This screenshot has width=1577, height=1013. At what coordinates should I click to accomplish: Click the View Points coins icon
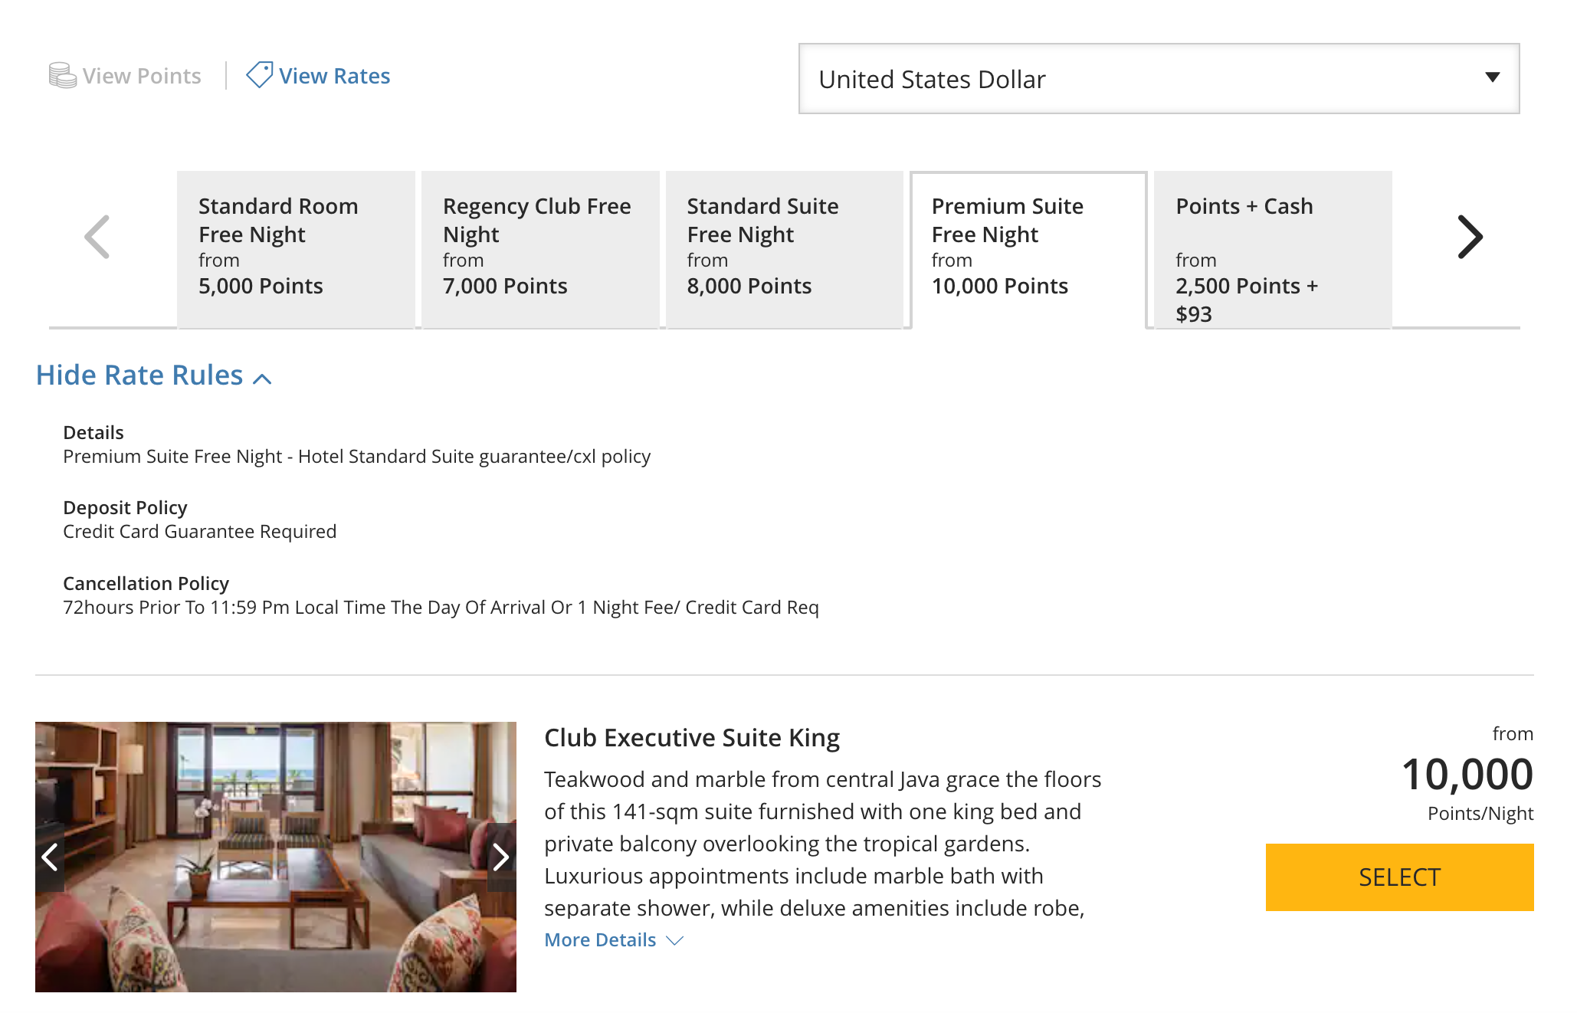point(60,75)
